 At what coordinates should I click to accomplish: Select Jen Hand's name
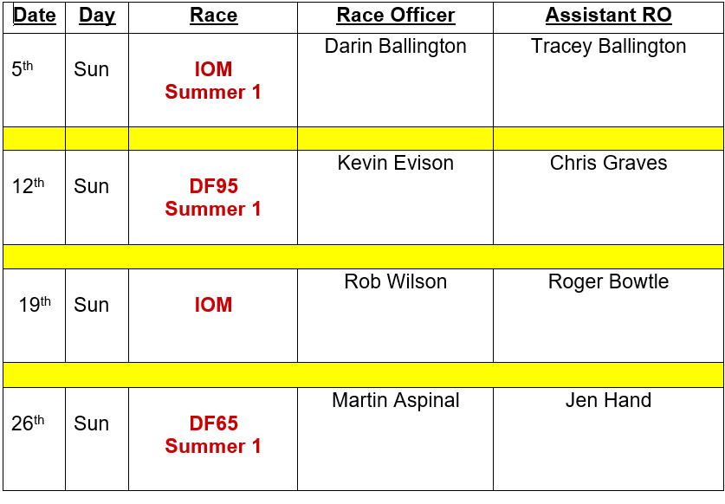point(608,400)
